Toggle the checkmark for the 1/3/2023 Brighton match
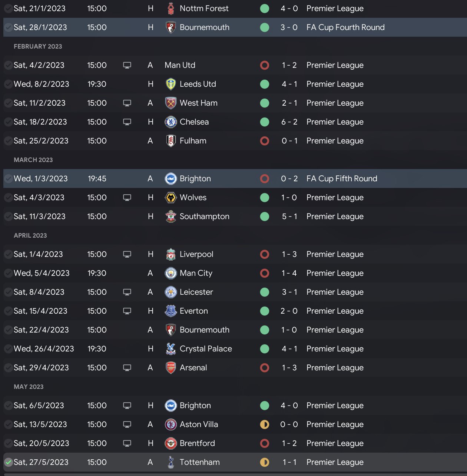 [8, 179]
